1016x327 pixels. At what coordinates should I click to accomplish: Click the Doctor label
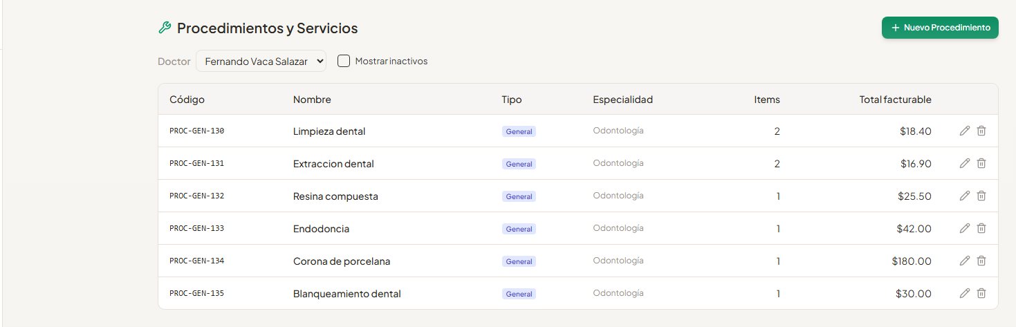[174, 62]
